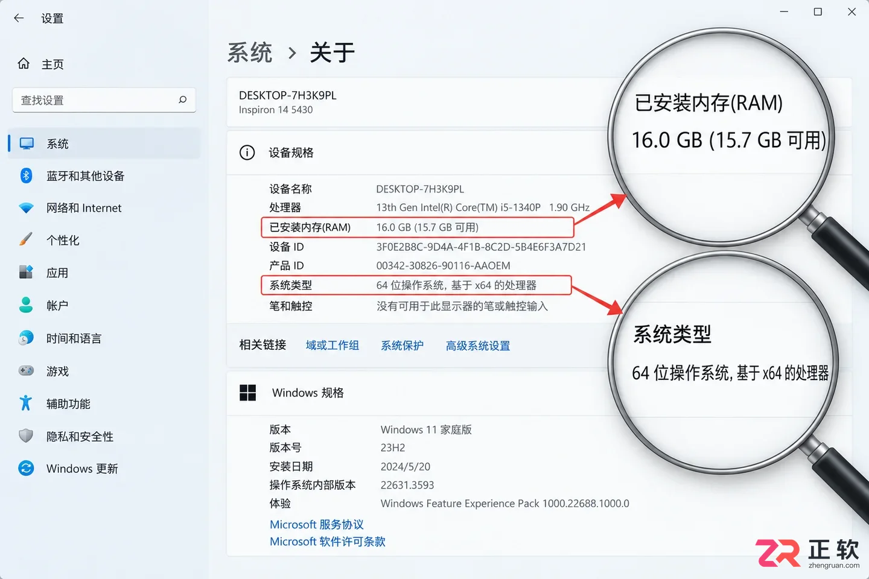Image resolution: width=869 pixels, height=579 pixels.
Task: Click the accessibility figure icon for 辅助功能
Action: click(26, 403)
